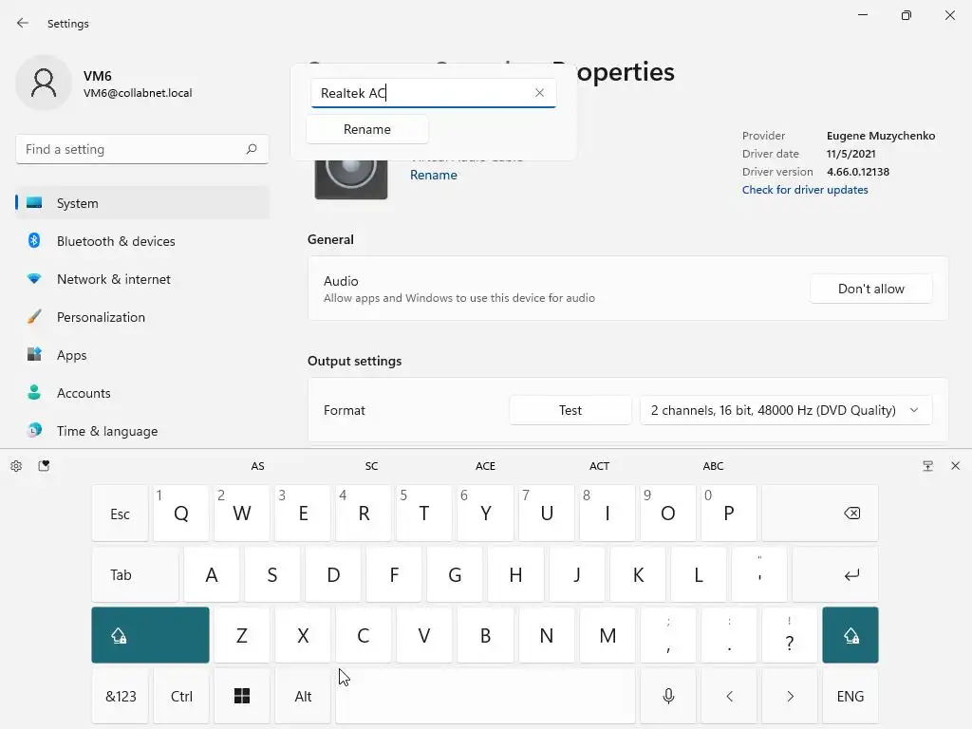Tap the period key
The image size is (972, 729).
(728, 635)
